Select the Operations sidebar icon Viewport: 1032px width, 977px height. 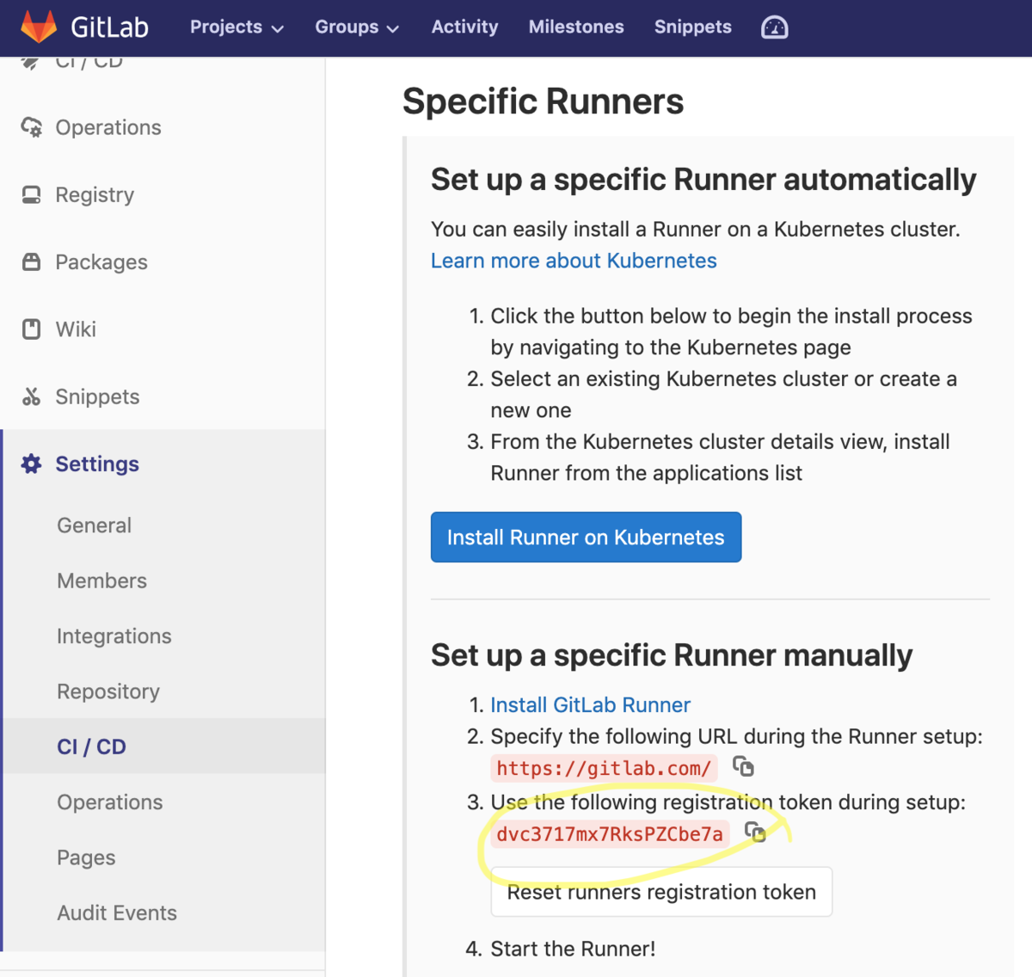coord(30,127)
